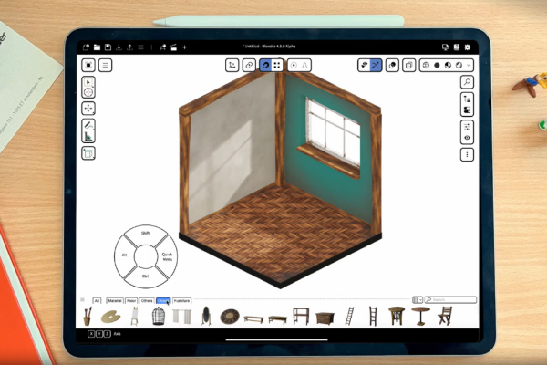Switch to the Furniture asset tab
Viewport: 547px width, 365px height.
[182, 299]
